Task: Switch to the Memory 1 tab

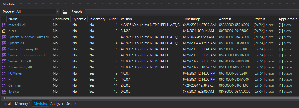Action: 23,104
